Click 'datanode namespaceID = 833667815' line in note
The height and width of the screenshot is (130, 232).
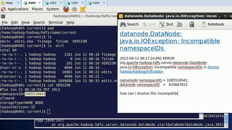[153, 85]
